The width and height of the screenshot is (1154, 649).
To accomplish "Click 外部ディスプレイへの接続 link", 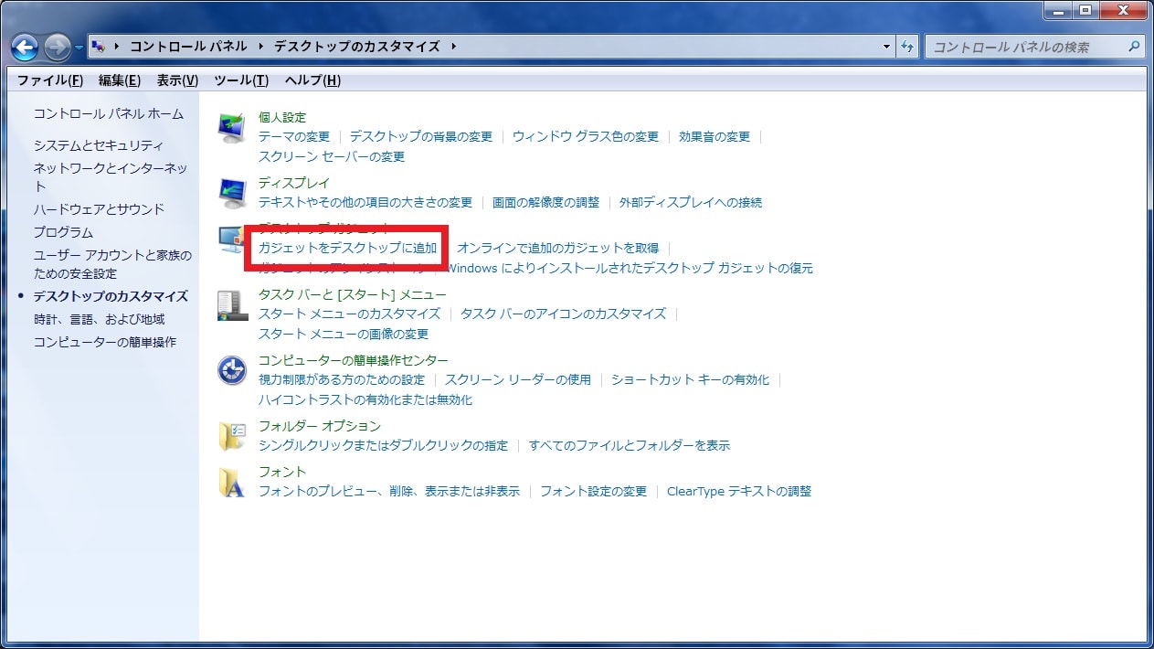I will pyautogui.click(x=691, y=202).
